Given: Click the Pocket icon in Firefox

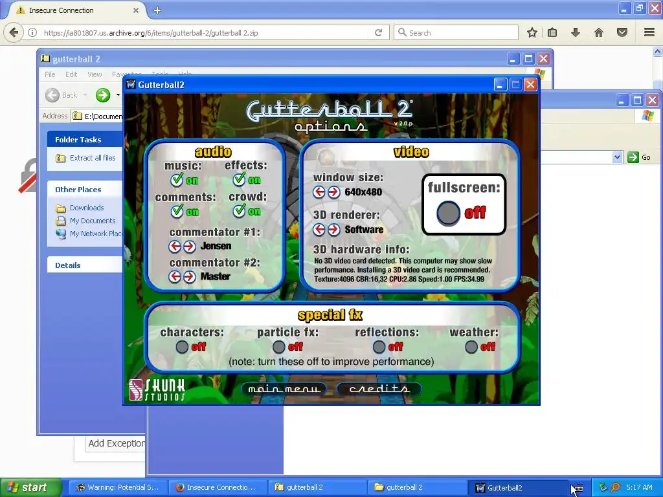Looking at the screenshot, I should pos(622,32).
